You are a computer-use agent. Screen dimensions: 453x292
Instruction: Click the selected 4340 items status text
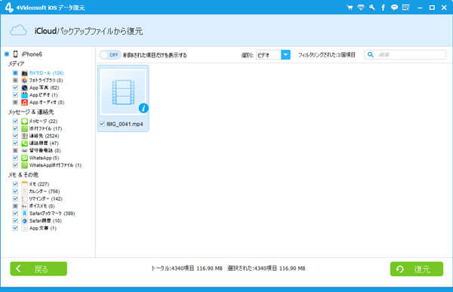267,269
